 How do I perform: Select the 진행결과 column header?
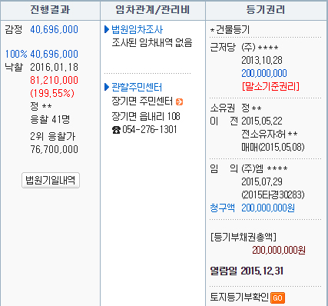[50, 10]
